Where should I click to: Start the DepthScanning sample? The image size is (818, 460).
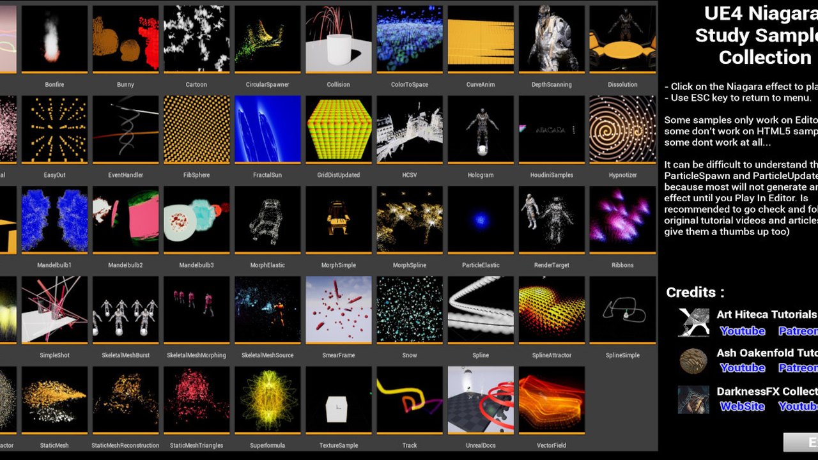tap(551, 40)
